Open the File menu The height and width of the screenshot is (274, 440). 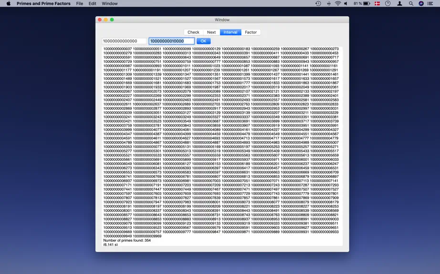79,3
